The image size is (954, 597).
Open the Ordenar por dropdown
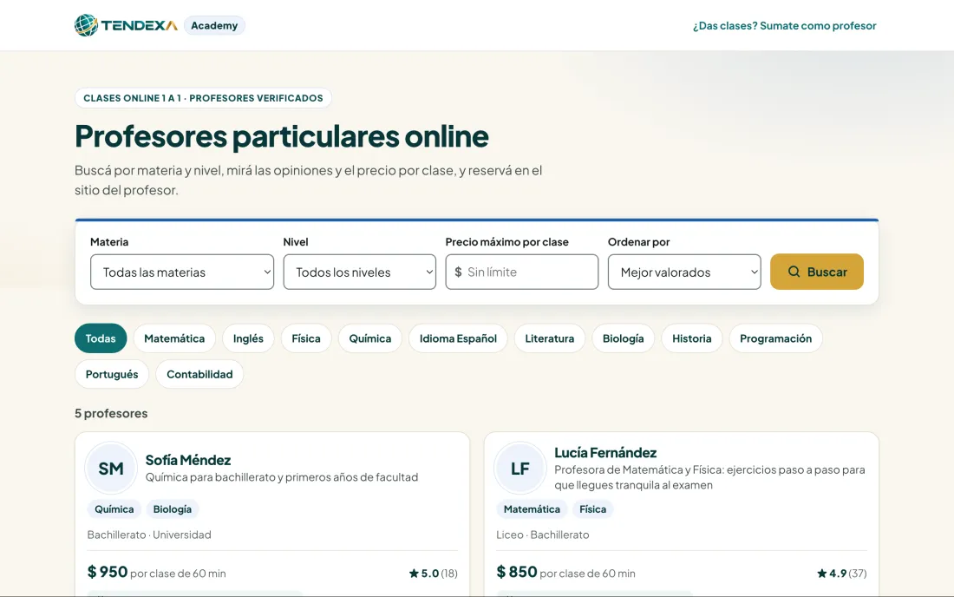click(684, 272)
